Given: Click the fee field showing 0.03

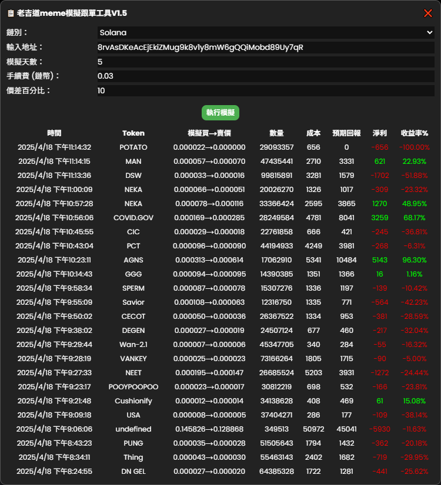Looking at the screenshot, I should [x=266, y=76].
